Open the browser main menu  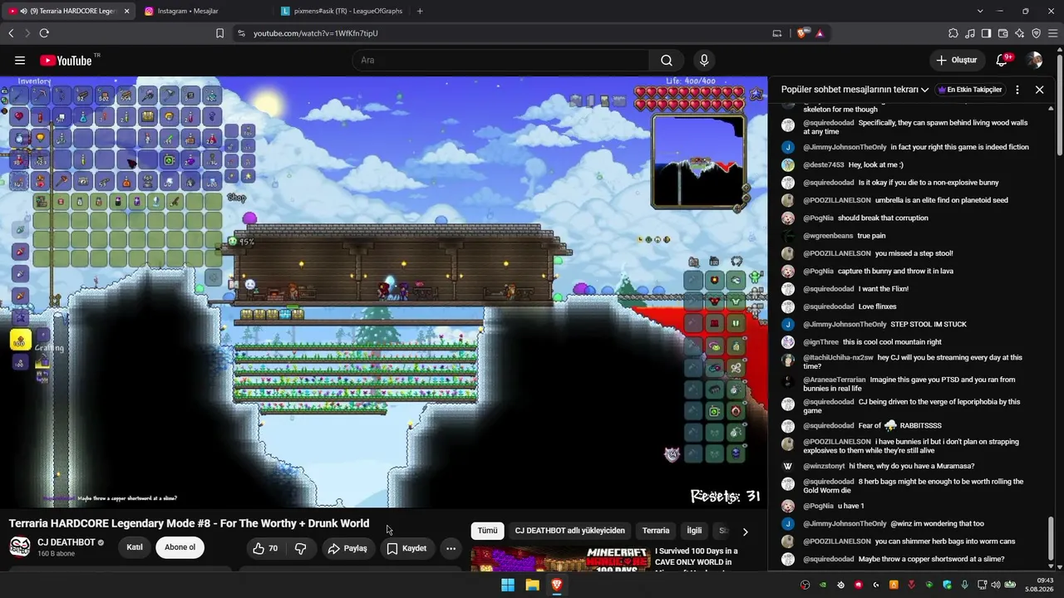click(1052, 33)
